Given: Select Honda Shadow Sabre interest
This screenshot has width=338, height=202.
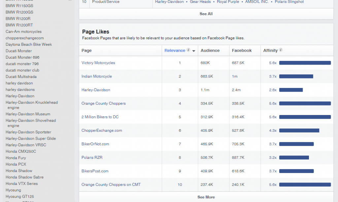Looking at the screenshot, I should click(24, 177).
